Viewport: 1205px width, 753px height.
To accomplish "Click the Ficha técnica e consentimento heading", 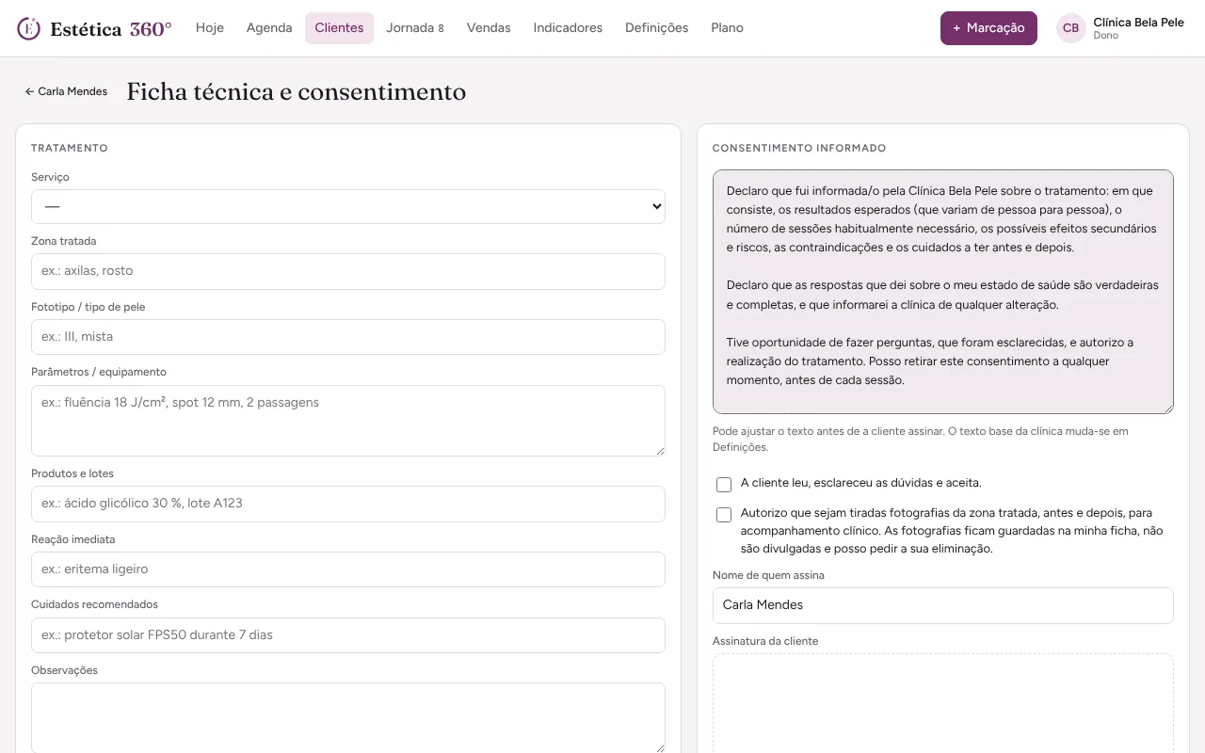I will (x=297, y=91).
